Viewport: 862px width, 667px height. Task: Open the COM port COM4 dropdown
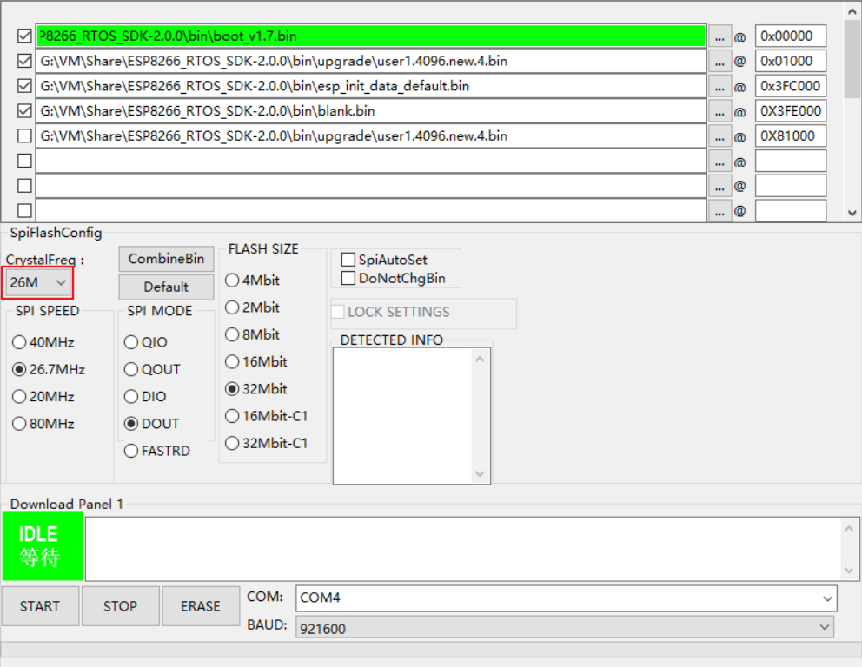pyautogui.click(x=567, y=598)
